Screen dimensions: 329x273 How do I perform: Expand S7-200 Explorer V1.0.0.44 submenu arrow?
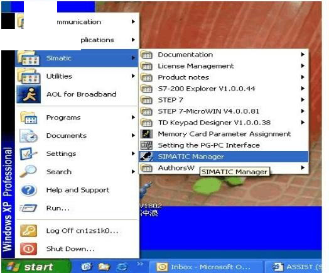(x=303, y=89)
